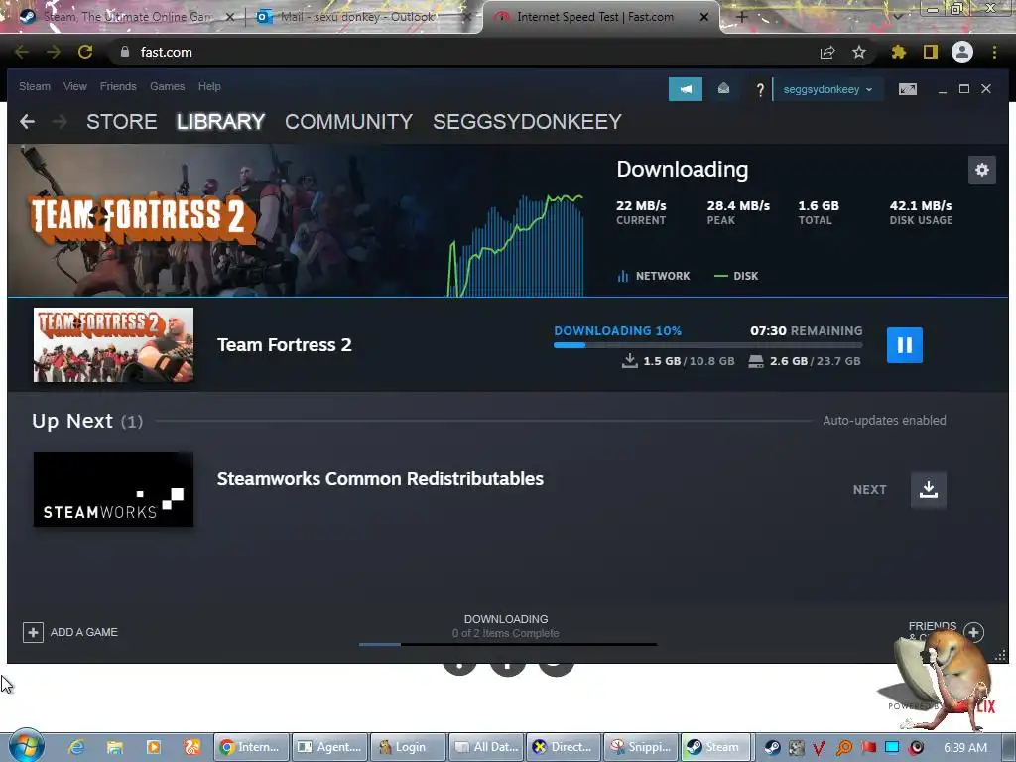Open the Steam menu
The height and width of the screenshot is (762, 1016).
click(x=35, y=86)
